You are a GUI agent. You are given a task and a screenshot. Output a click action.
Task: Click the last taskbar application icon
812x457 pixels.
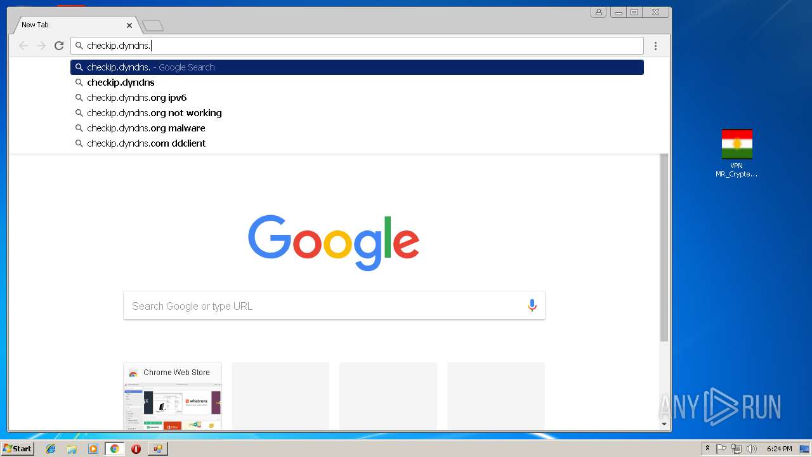[157, 449]
